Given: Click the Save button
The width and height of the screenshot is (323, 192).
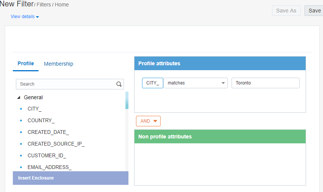Looking at the screenshot, I should coord(314,11).
